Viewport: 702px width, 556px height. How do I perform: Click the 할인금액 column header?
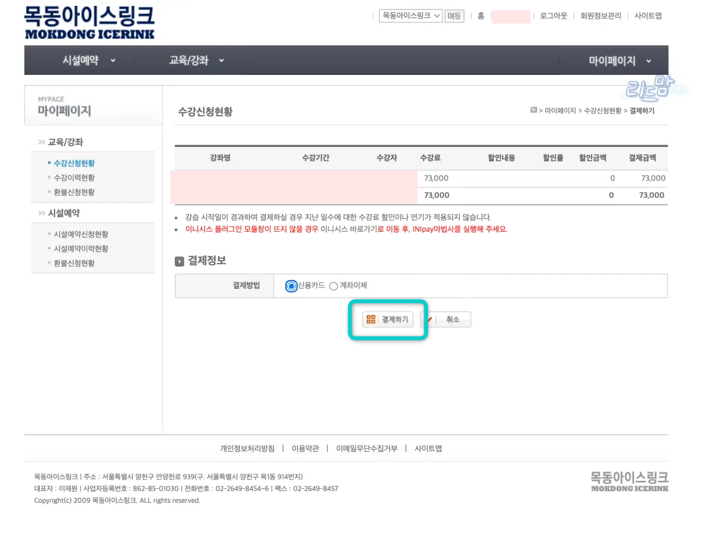[593, 158]
